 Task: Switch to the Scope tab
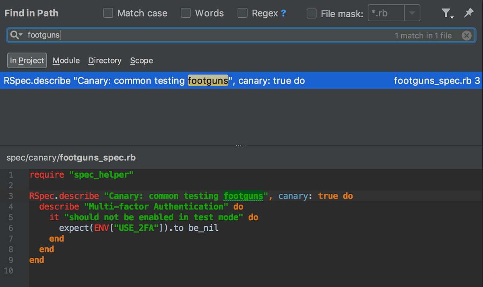click(141, 61)
